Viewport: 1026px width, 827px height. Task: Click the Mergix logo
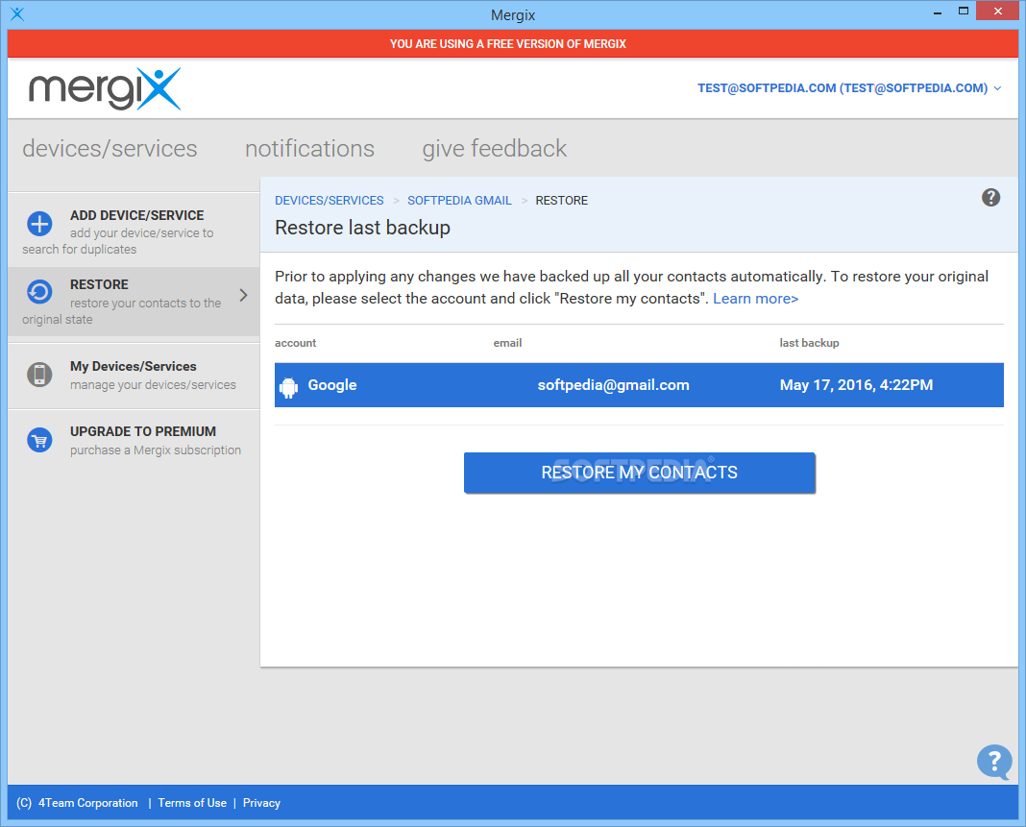click(x=105, y=89)
